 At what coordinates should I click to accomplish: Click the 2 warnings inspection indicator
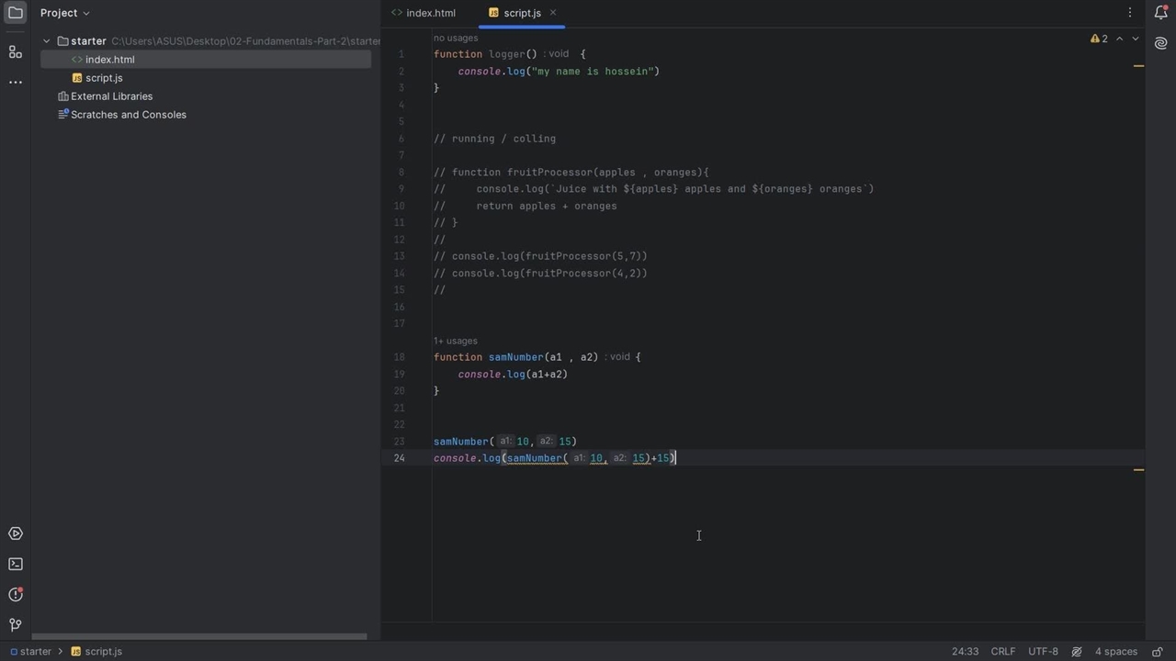point(1099,39)
